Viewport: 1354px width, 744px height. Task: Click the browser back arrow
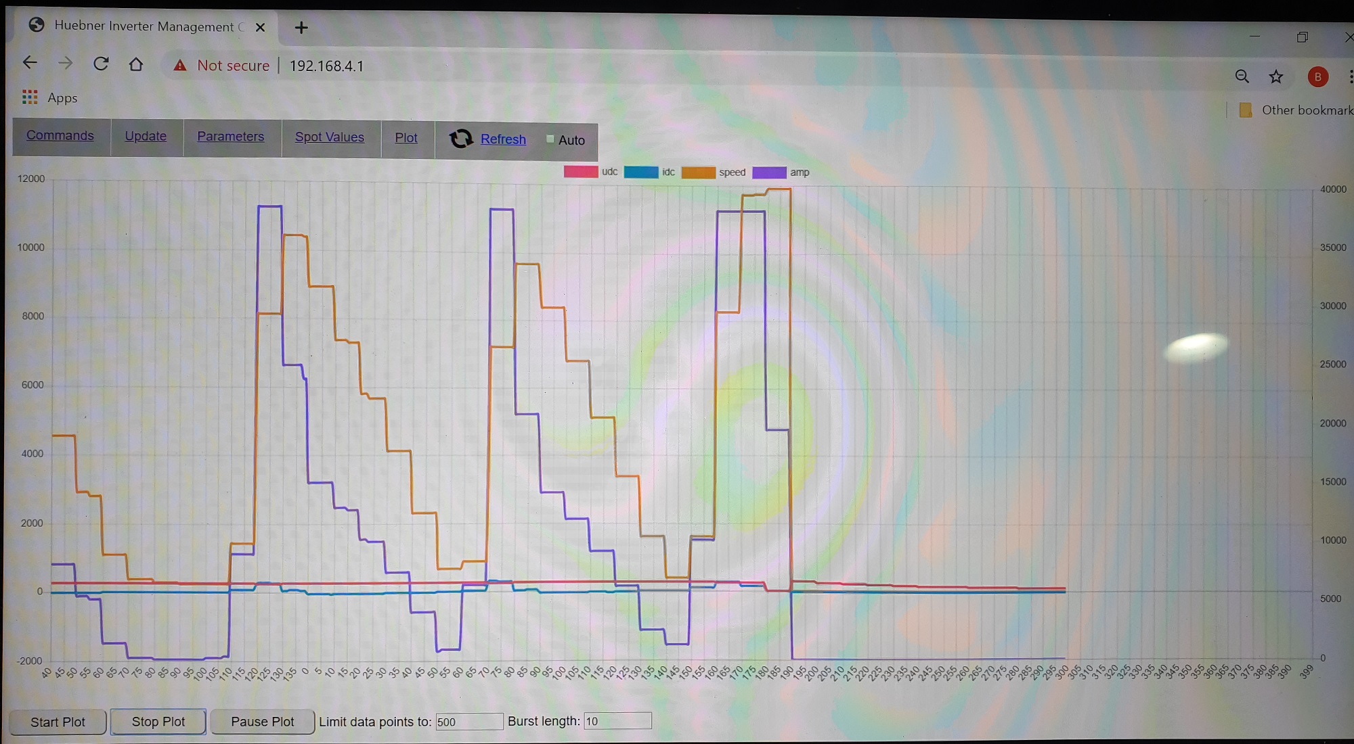coord(30,63)
